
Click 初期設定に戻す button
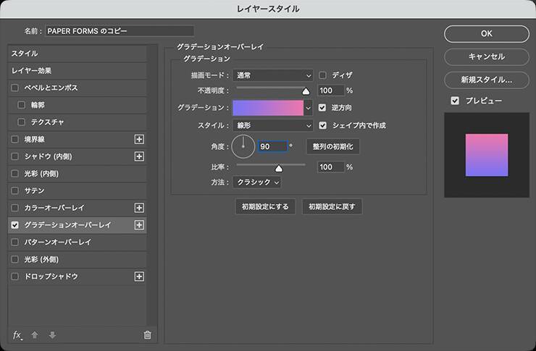332,206
